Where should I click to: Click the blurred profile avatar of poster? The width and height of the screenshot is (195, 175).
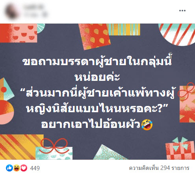(12, 11)
